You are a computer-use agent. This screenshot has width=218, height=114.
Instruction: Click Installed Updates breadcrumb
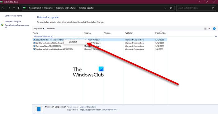click(x=86, y=8)
